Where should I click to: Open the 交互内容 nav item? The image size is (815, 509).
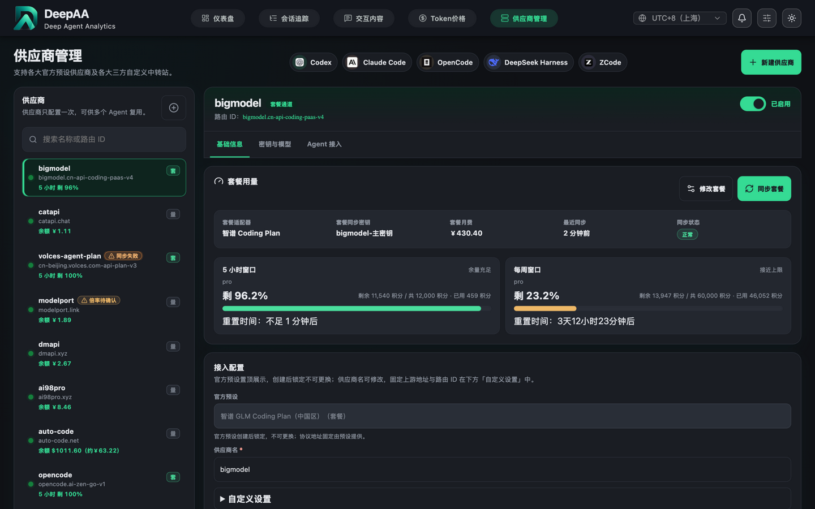364,19
